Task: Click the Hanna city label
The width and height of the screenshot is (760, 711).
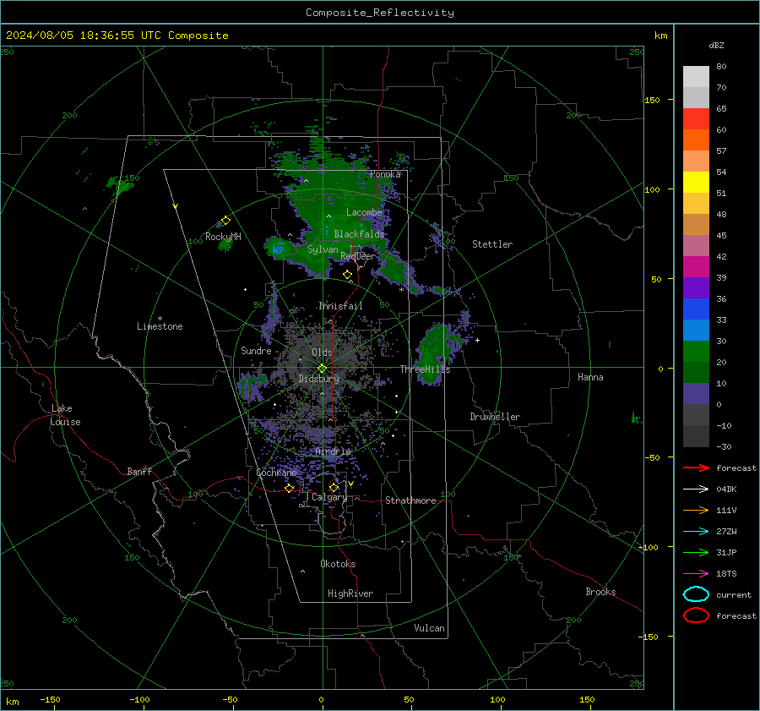Action: tap(590, 377)
